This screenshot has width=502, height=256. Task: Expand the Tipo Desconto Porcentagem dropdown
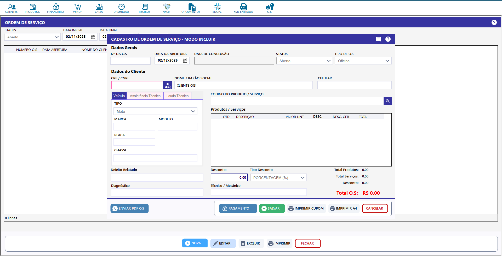tap(278, 178)
